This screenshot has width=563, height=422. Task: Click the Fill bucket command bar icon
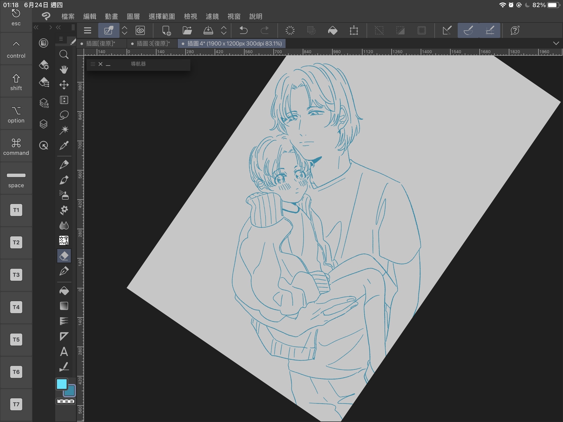coord(332,31)
